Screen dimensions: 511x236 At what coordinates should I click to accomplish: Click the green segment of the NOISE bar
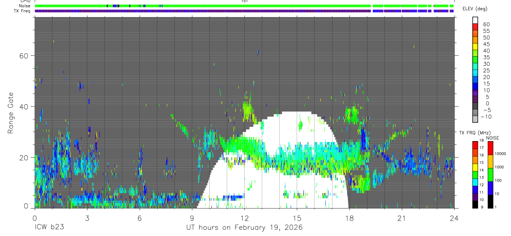pos(491,174)
